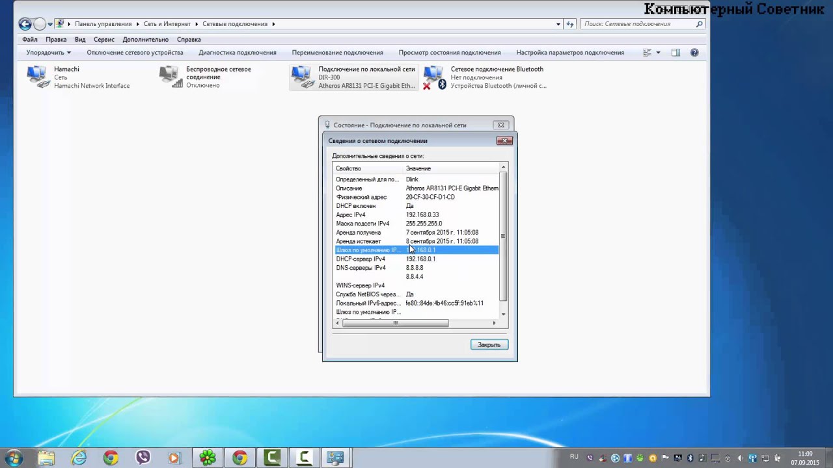Select the Беспроводное сетевое соединение adapter icon
Screen dimensions: 833x468
(171, 77)
